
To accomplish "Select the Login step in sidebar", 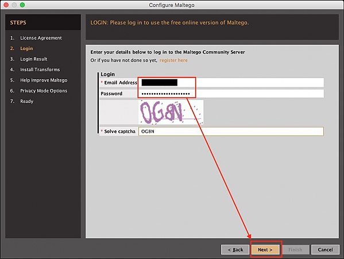I will 26,48.
